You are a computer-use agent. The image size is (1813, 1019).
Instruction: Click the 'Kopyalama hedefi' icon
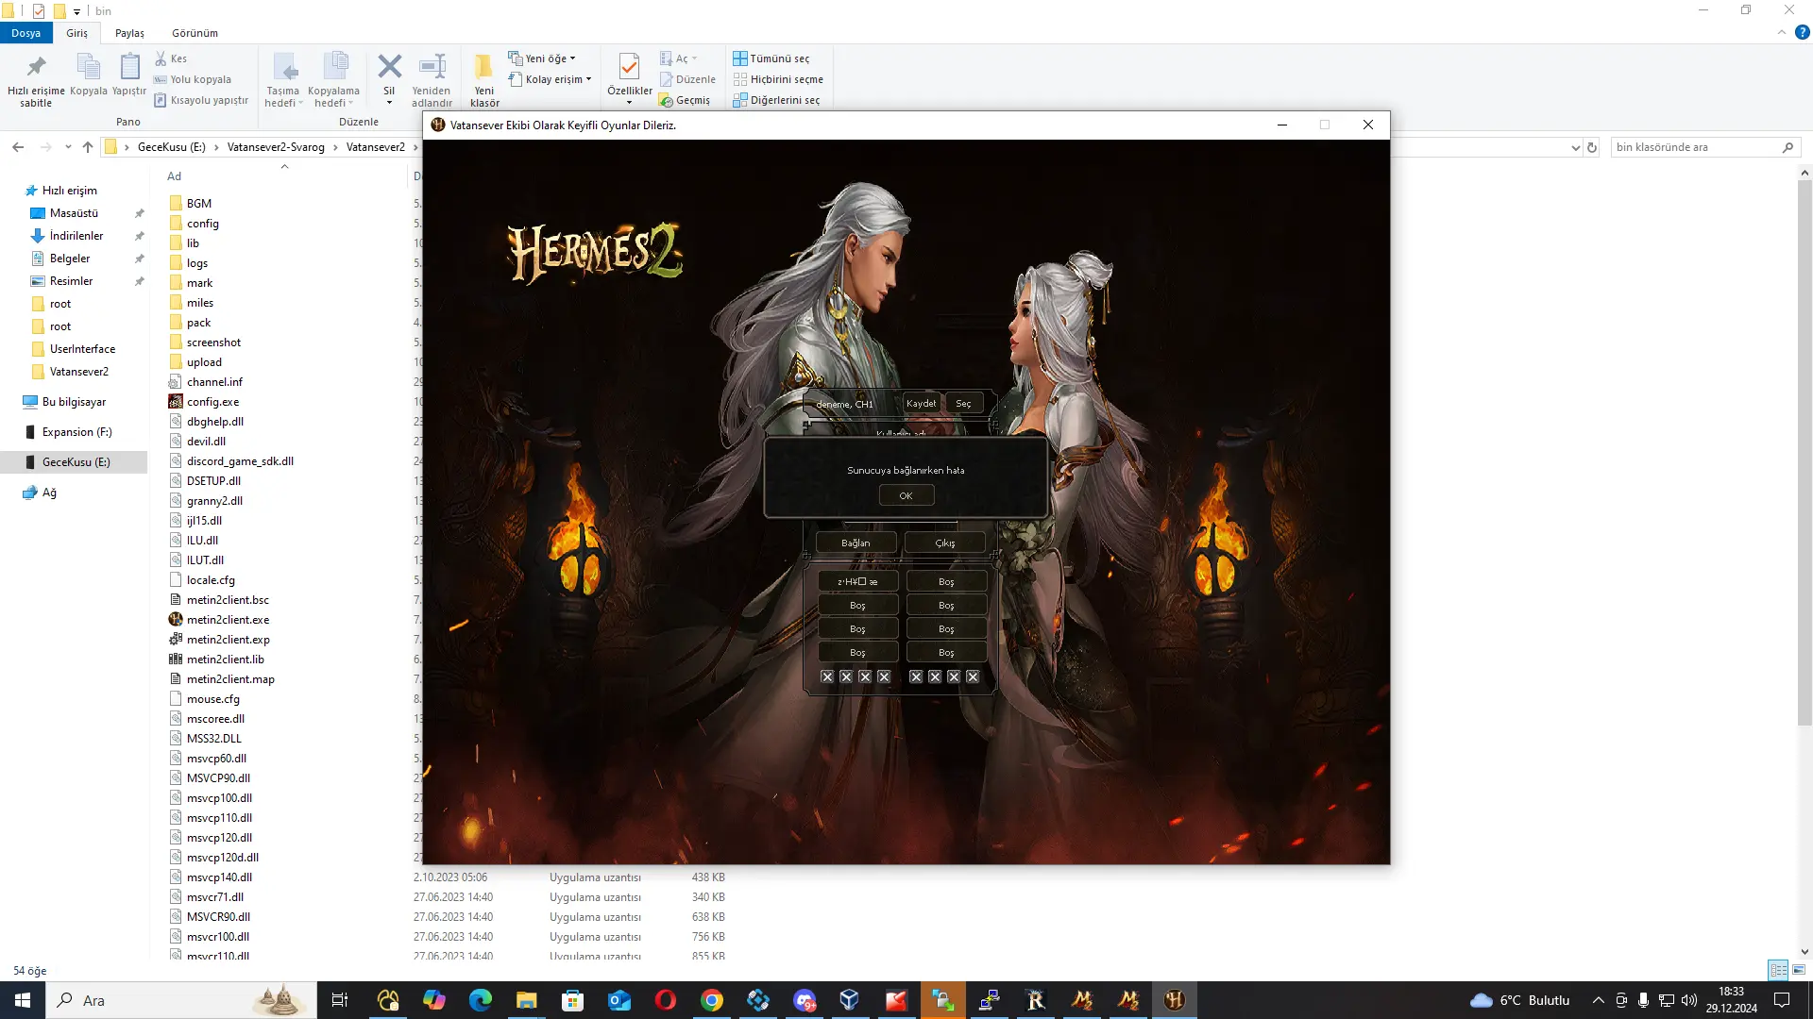point(334,67)
